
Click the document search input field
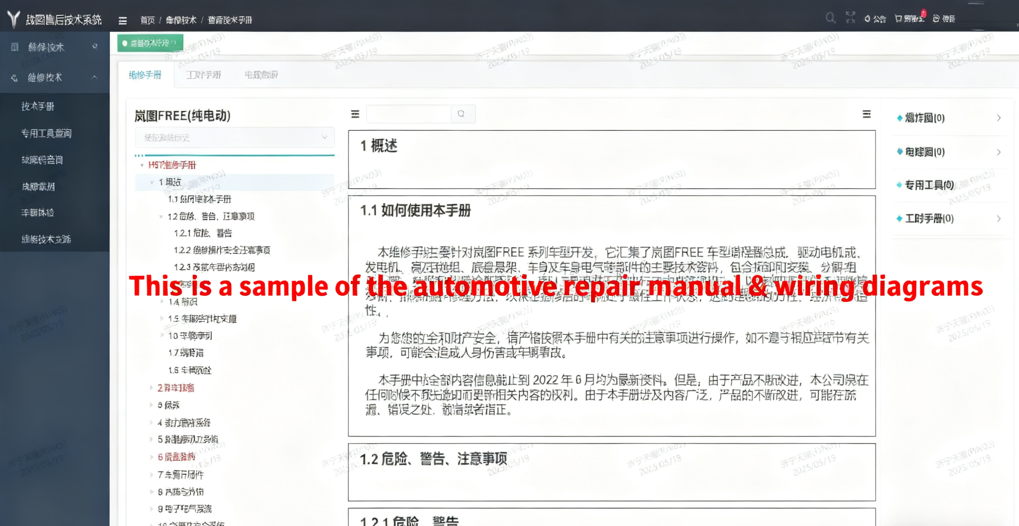pyautogui.click(x=408, y=114)
